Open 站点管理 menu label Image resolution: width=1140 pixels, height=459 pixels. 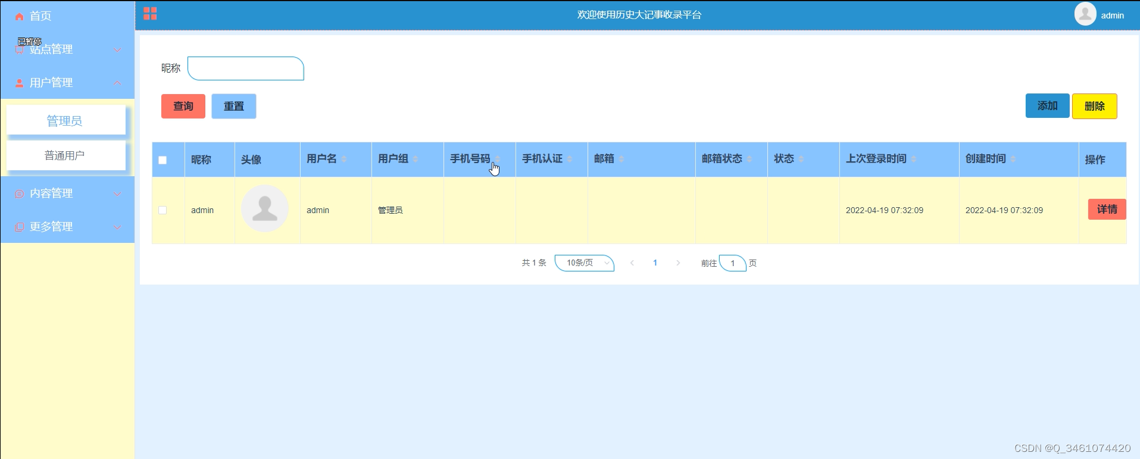point(51,49)
